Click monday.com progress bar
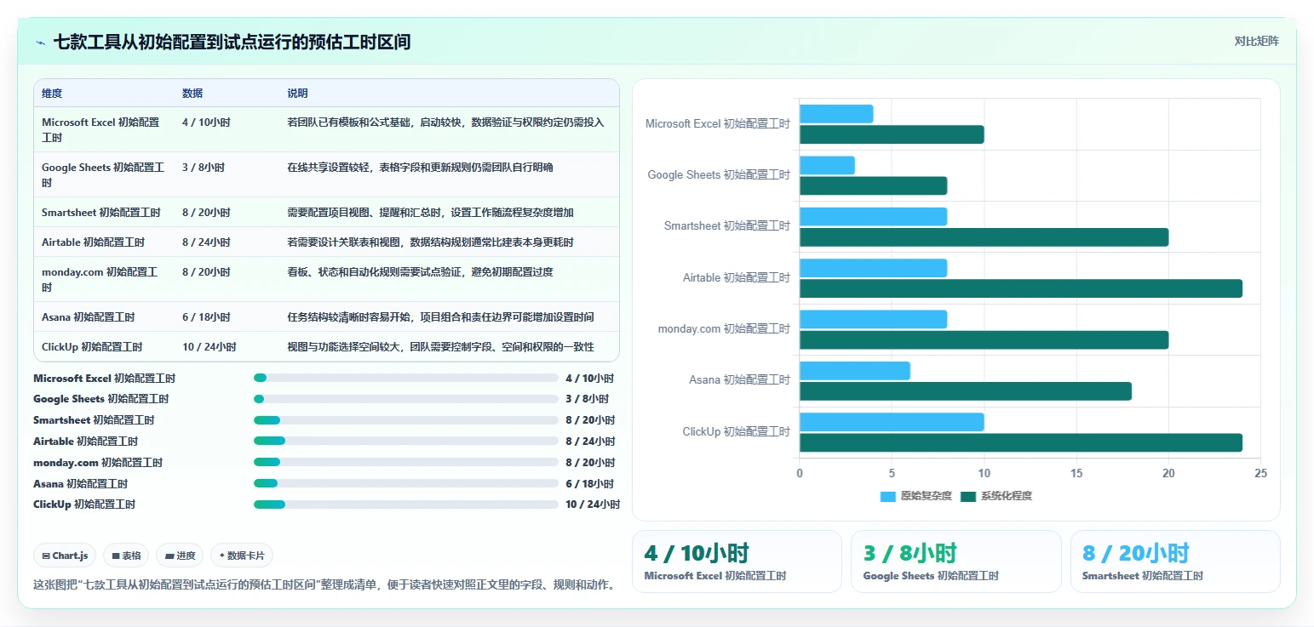Viewport: 1314px width, 627px height. tap(406, 462)
